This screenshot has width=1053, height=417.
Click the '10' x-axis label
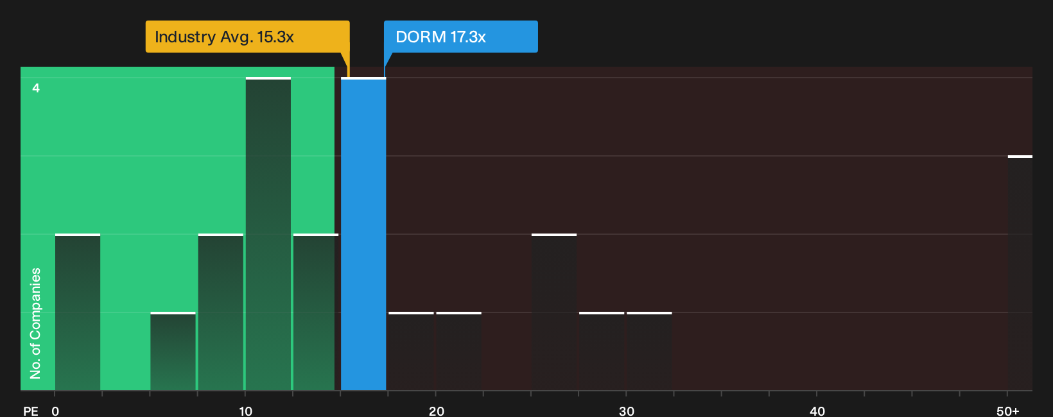[x=245, y=411]
